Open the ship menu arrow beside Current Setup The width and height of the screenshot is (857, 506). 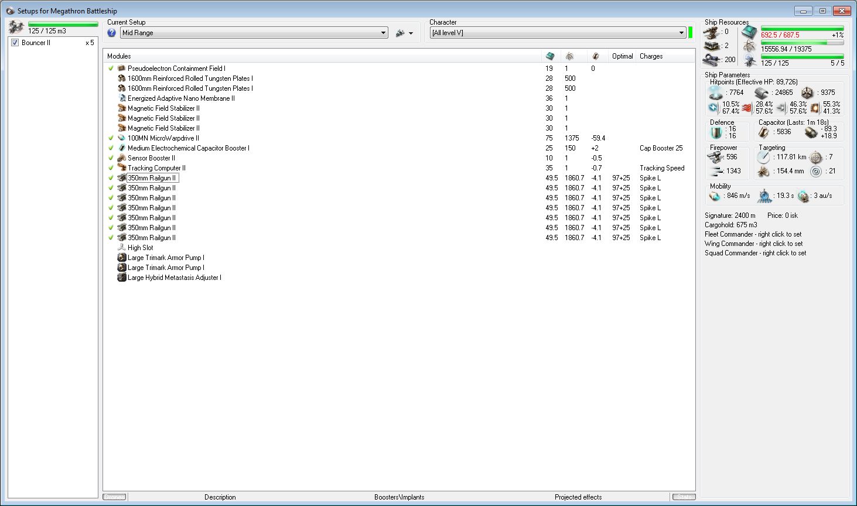tap(411, 33)
